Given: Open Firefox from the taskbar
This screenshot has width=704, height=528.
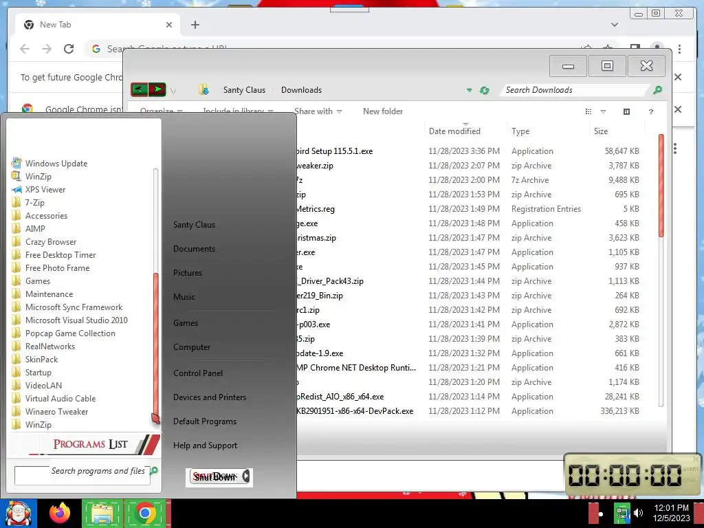Looking at the screenshot, I should tap(60, 513).
